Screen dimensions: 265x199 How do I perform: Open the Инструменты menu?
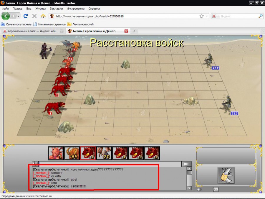(x=76, y=9)
